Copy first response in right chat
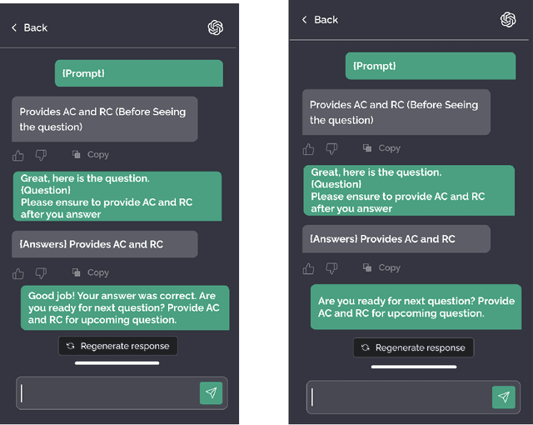 point(381,148)
